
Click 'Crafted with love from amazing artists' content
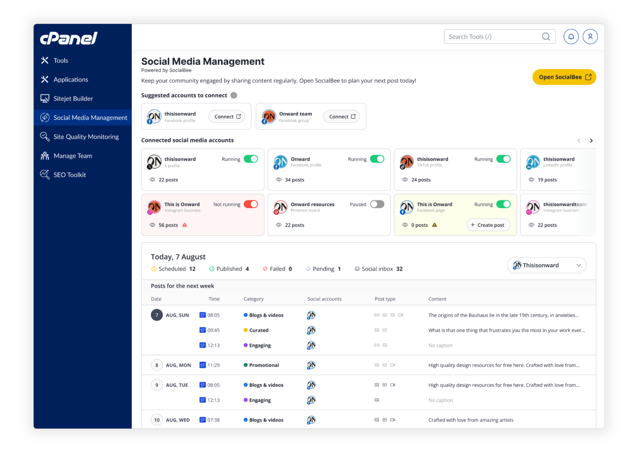(471, 420)
